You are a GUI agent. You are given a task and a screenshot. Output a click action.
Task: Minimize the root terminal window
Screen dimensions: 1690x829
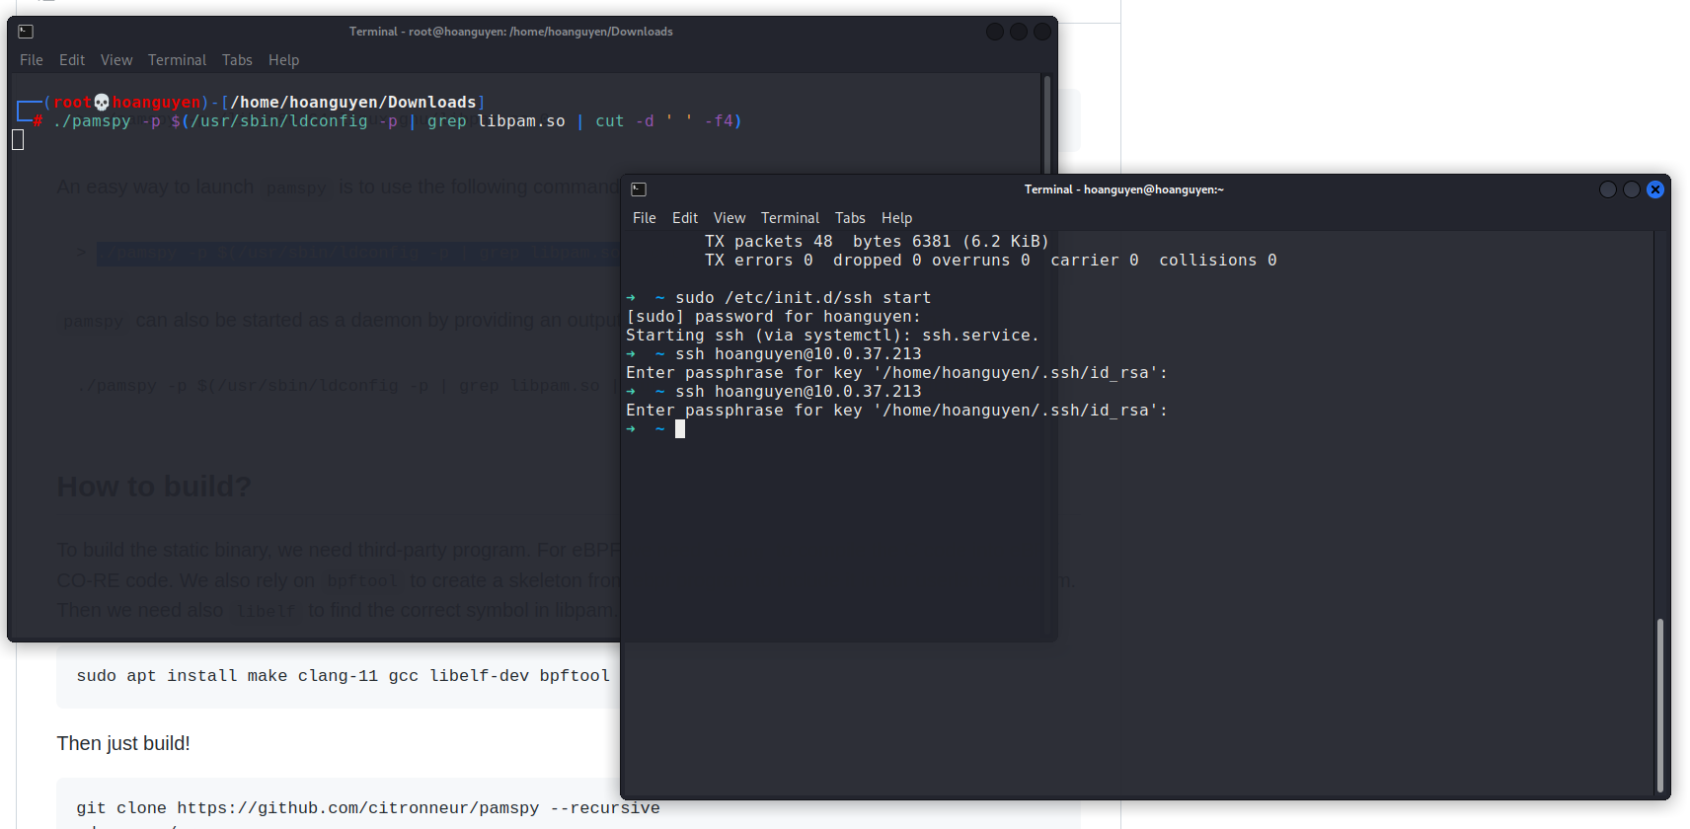(995, 32)
